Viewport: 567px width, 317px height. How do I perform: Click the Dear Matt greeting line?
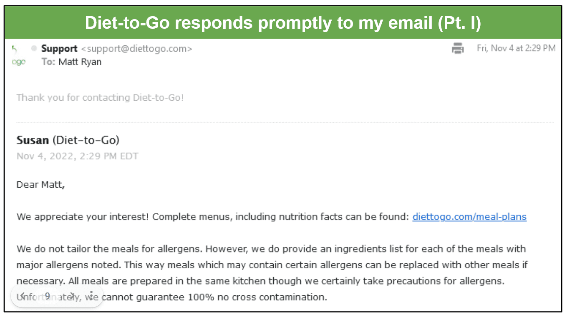[40, 185]
